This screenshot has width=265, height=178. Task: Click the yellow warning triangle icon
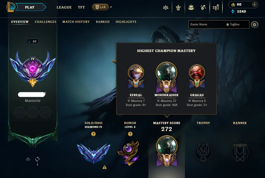pyautogui.click(x=105, y=167)
